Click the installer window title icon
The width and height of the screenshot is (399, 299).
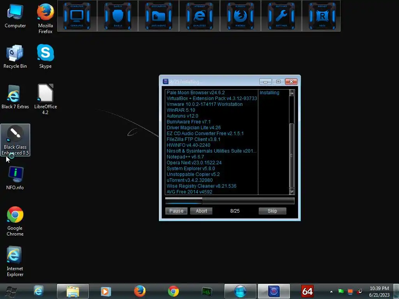(x=166, y=81)
